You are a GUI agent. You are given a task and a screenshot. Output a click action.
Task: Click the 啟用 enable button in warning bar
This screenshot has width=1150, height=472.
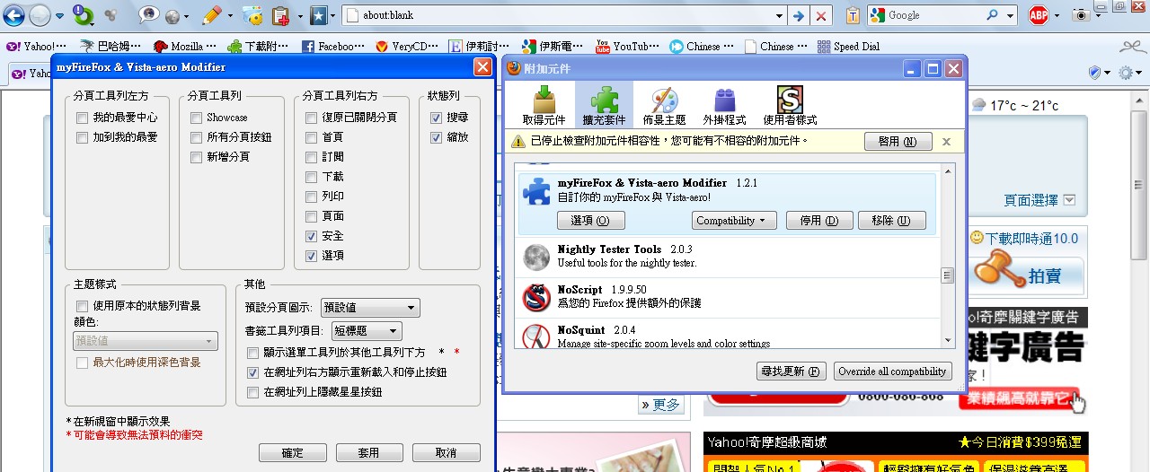[x=898, y=142]
